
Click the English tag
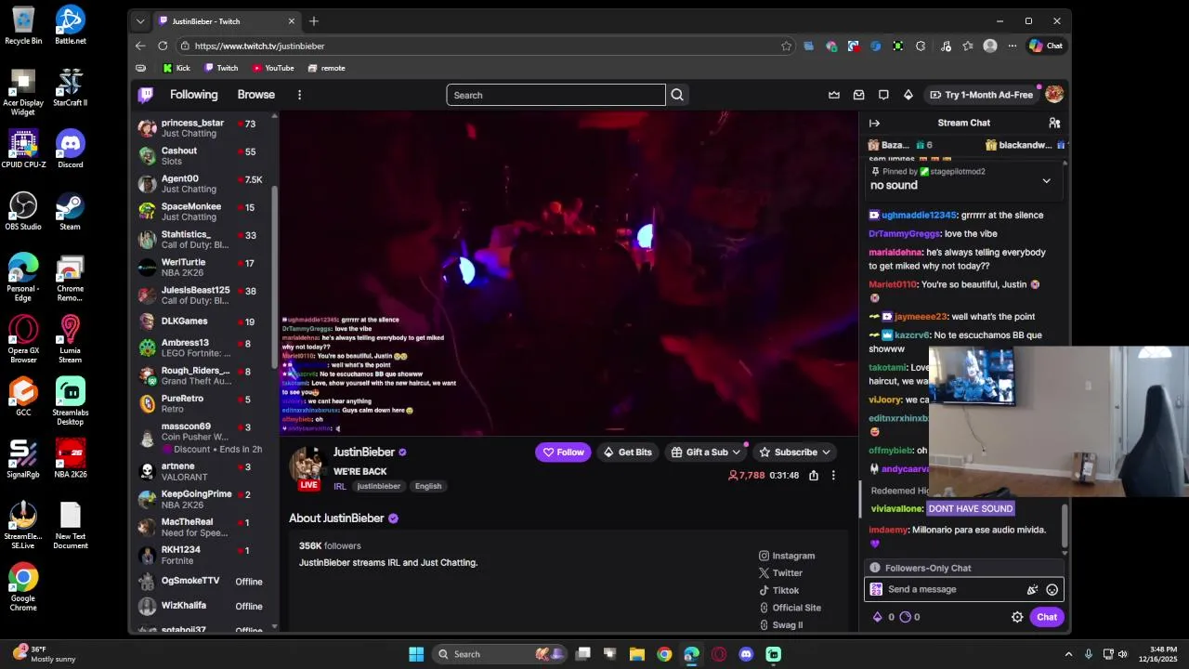[x=428, y=486]
